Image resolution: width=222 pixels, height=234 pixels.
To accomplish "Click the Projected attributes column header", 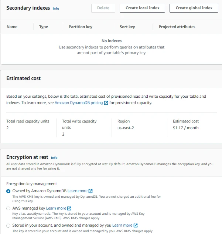I will click(177, 27).
